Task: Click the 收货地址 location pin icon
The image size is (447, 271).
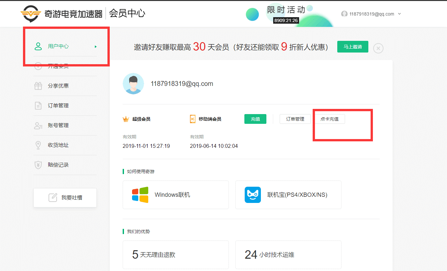Action: pos(38,145)
